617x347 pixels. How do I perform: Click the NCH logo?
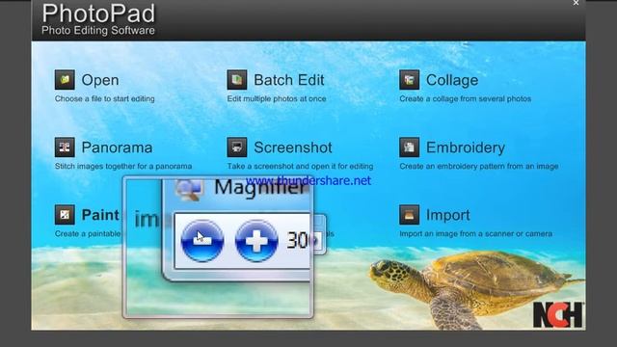point(558,315)
